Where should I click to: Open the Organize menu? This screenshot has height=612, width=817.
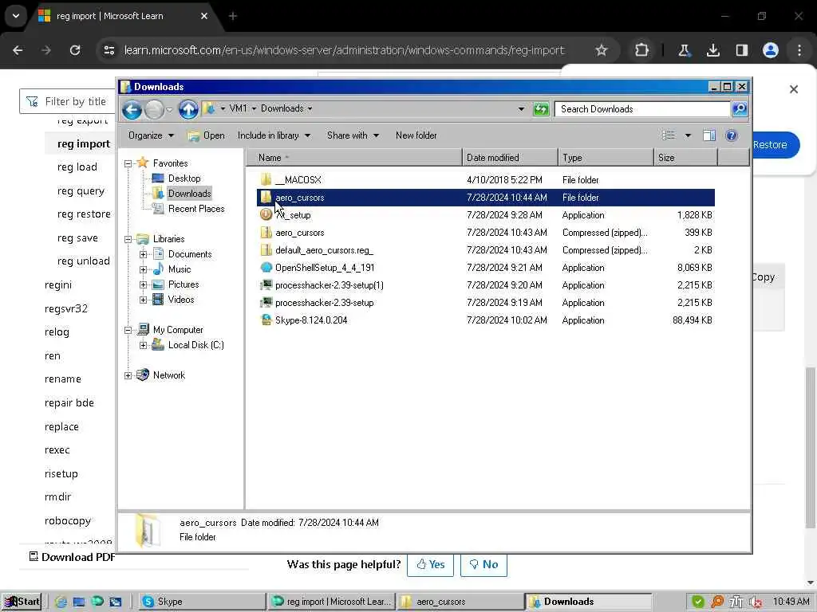pyautogui.click(x=151, y=135)
